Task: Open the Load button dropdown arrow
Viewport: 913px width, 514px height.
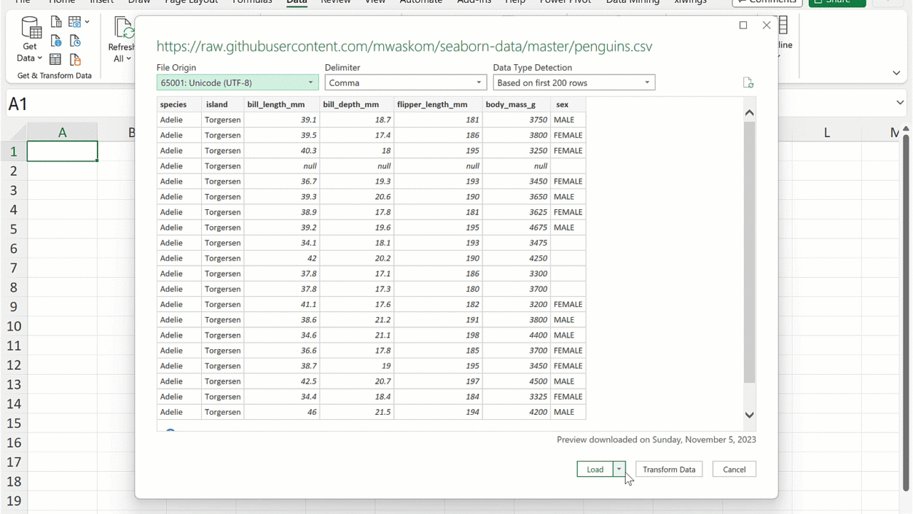Action: click(619, 469)
